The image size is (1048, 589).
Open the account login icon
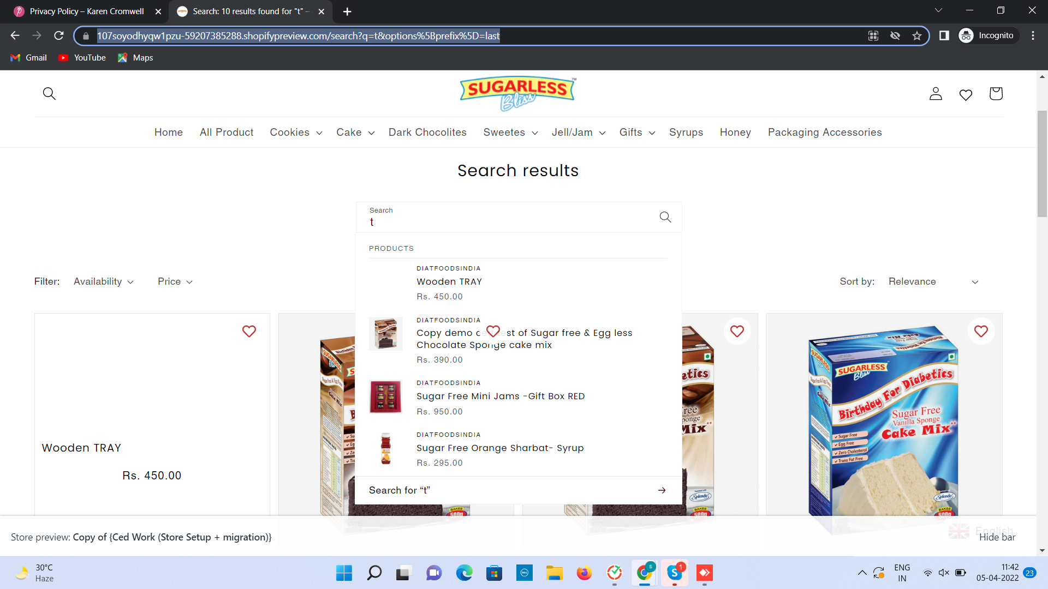pos(936,94)
